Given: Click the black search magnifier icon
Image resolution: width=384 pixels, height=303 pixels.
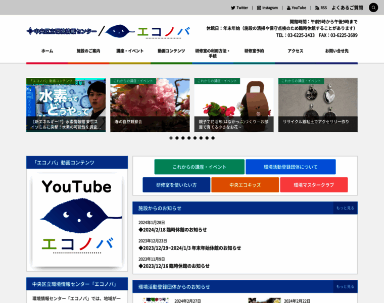Looking at the screenshot, I should point(373,8).
